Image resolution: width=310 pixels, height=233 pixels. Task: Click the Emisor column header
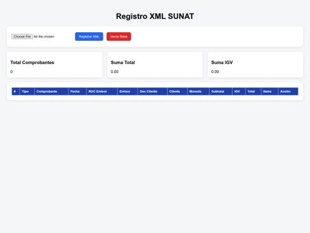(127, 91)
